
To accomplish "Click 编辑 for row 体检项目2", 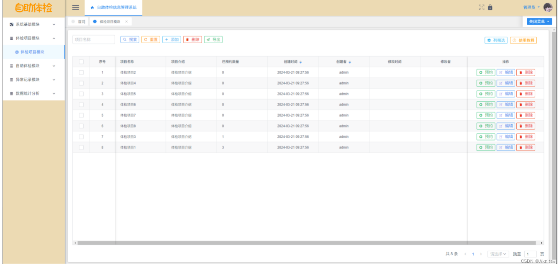I will click(506, 72).
